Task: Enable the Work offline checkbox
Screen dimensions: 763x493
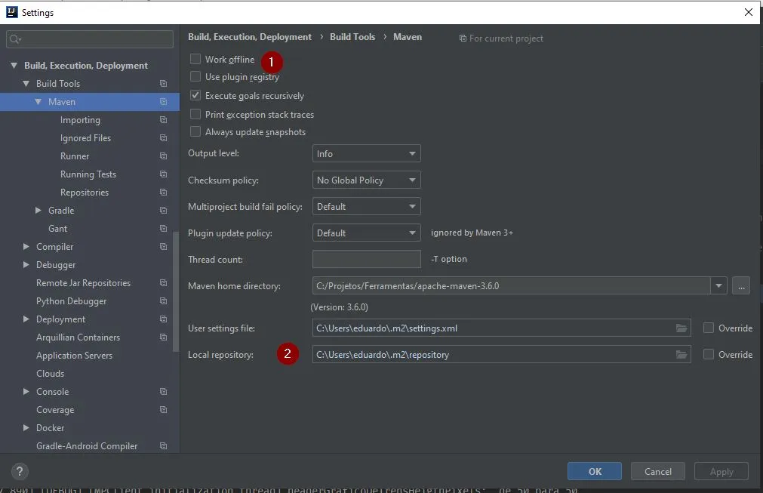Action: (195, 59)
